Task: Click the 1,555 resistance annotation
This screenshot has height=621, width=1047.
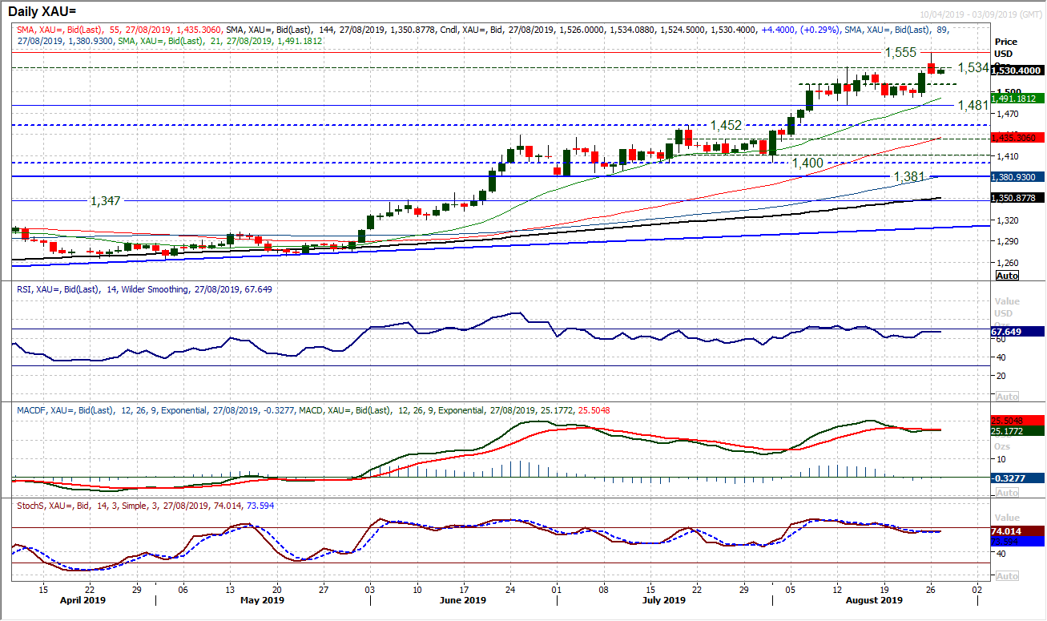Action: pyautogui.click(x=900, y=52)
